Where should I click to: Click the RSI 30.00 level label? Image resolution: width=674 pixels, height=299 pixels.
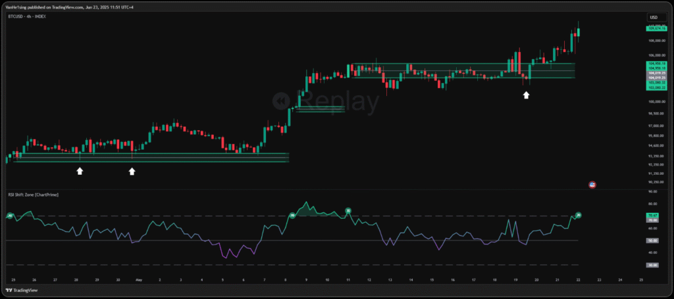[x=652, y=265]
